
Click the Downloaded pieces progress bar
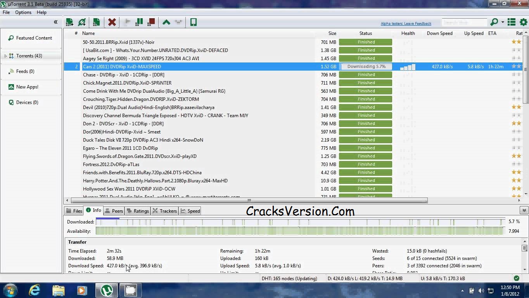pos(300,222)
